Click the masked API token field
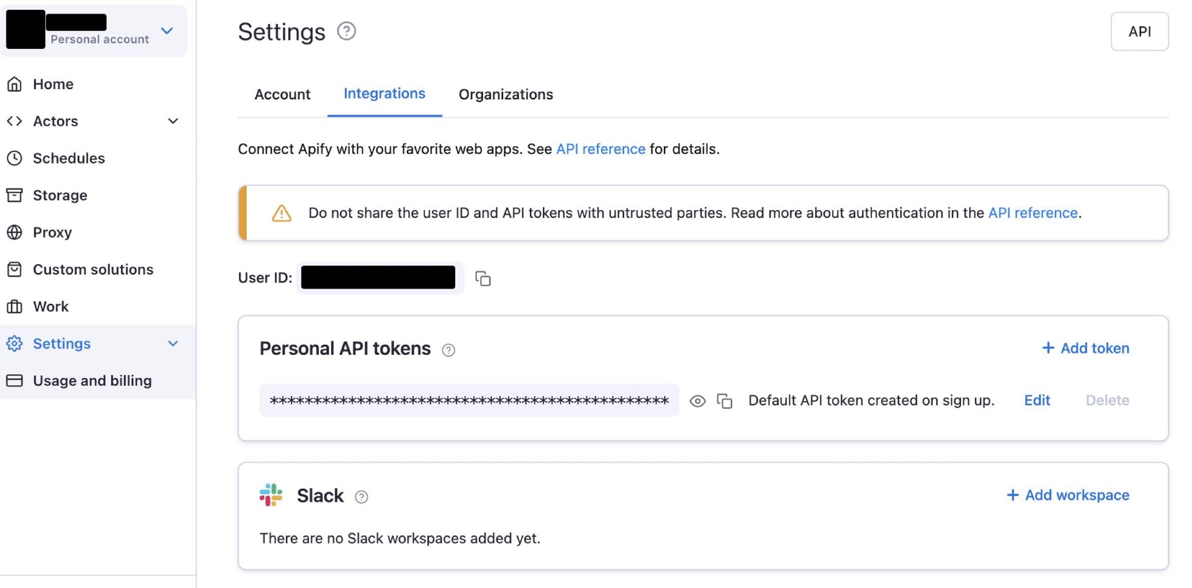The width and height of the screenshot is (1192, 588). pyautogui.click(x=469, y=401)
